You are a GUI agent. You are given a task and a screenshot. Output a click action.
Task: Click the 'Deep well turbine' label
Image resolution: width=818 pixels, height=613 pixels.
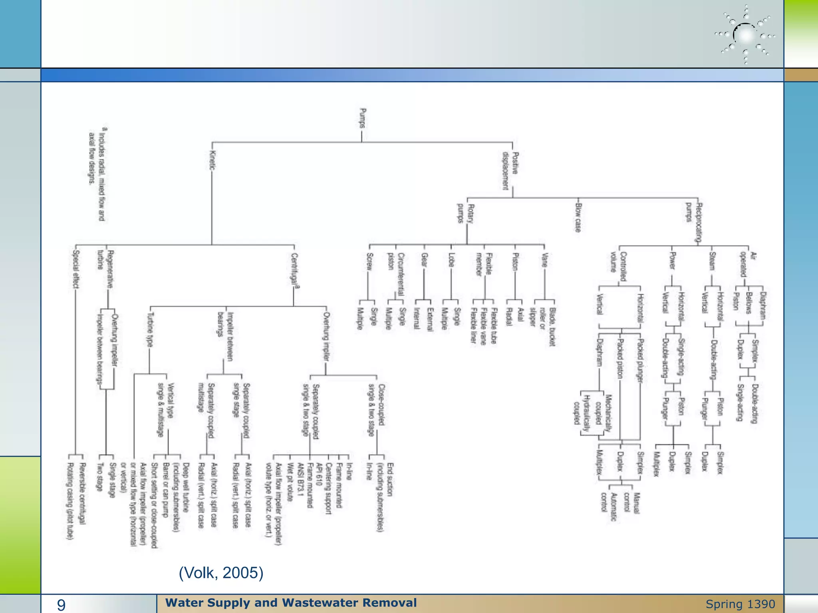click(186, 487)
